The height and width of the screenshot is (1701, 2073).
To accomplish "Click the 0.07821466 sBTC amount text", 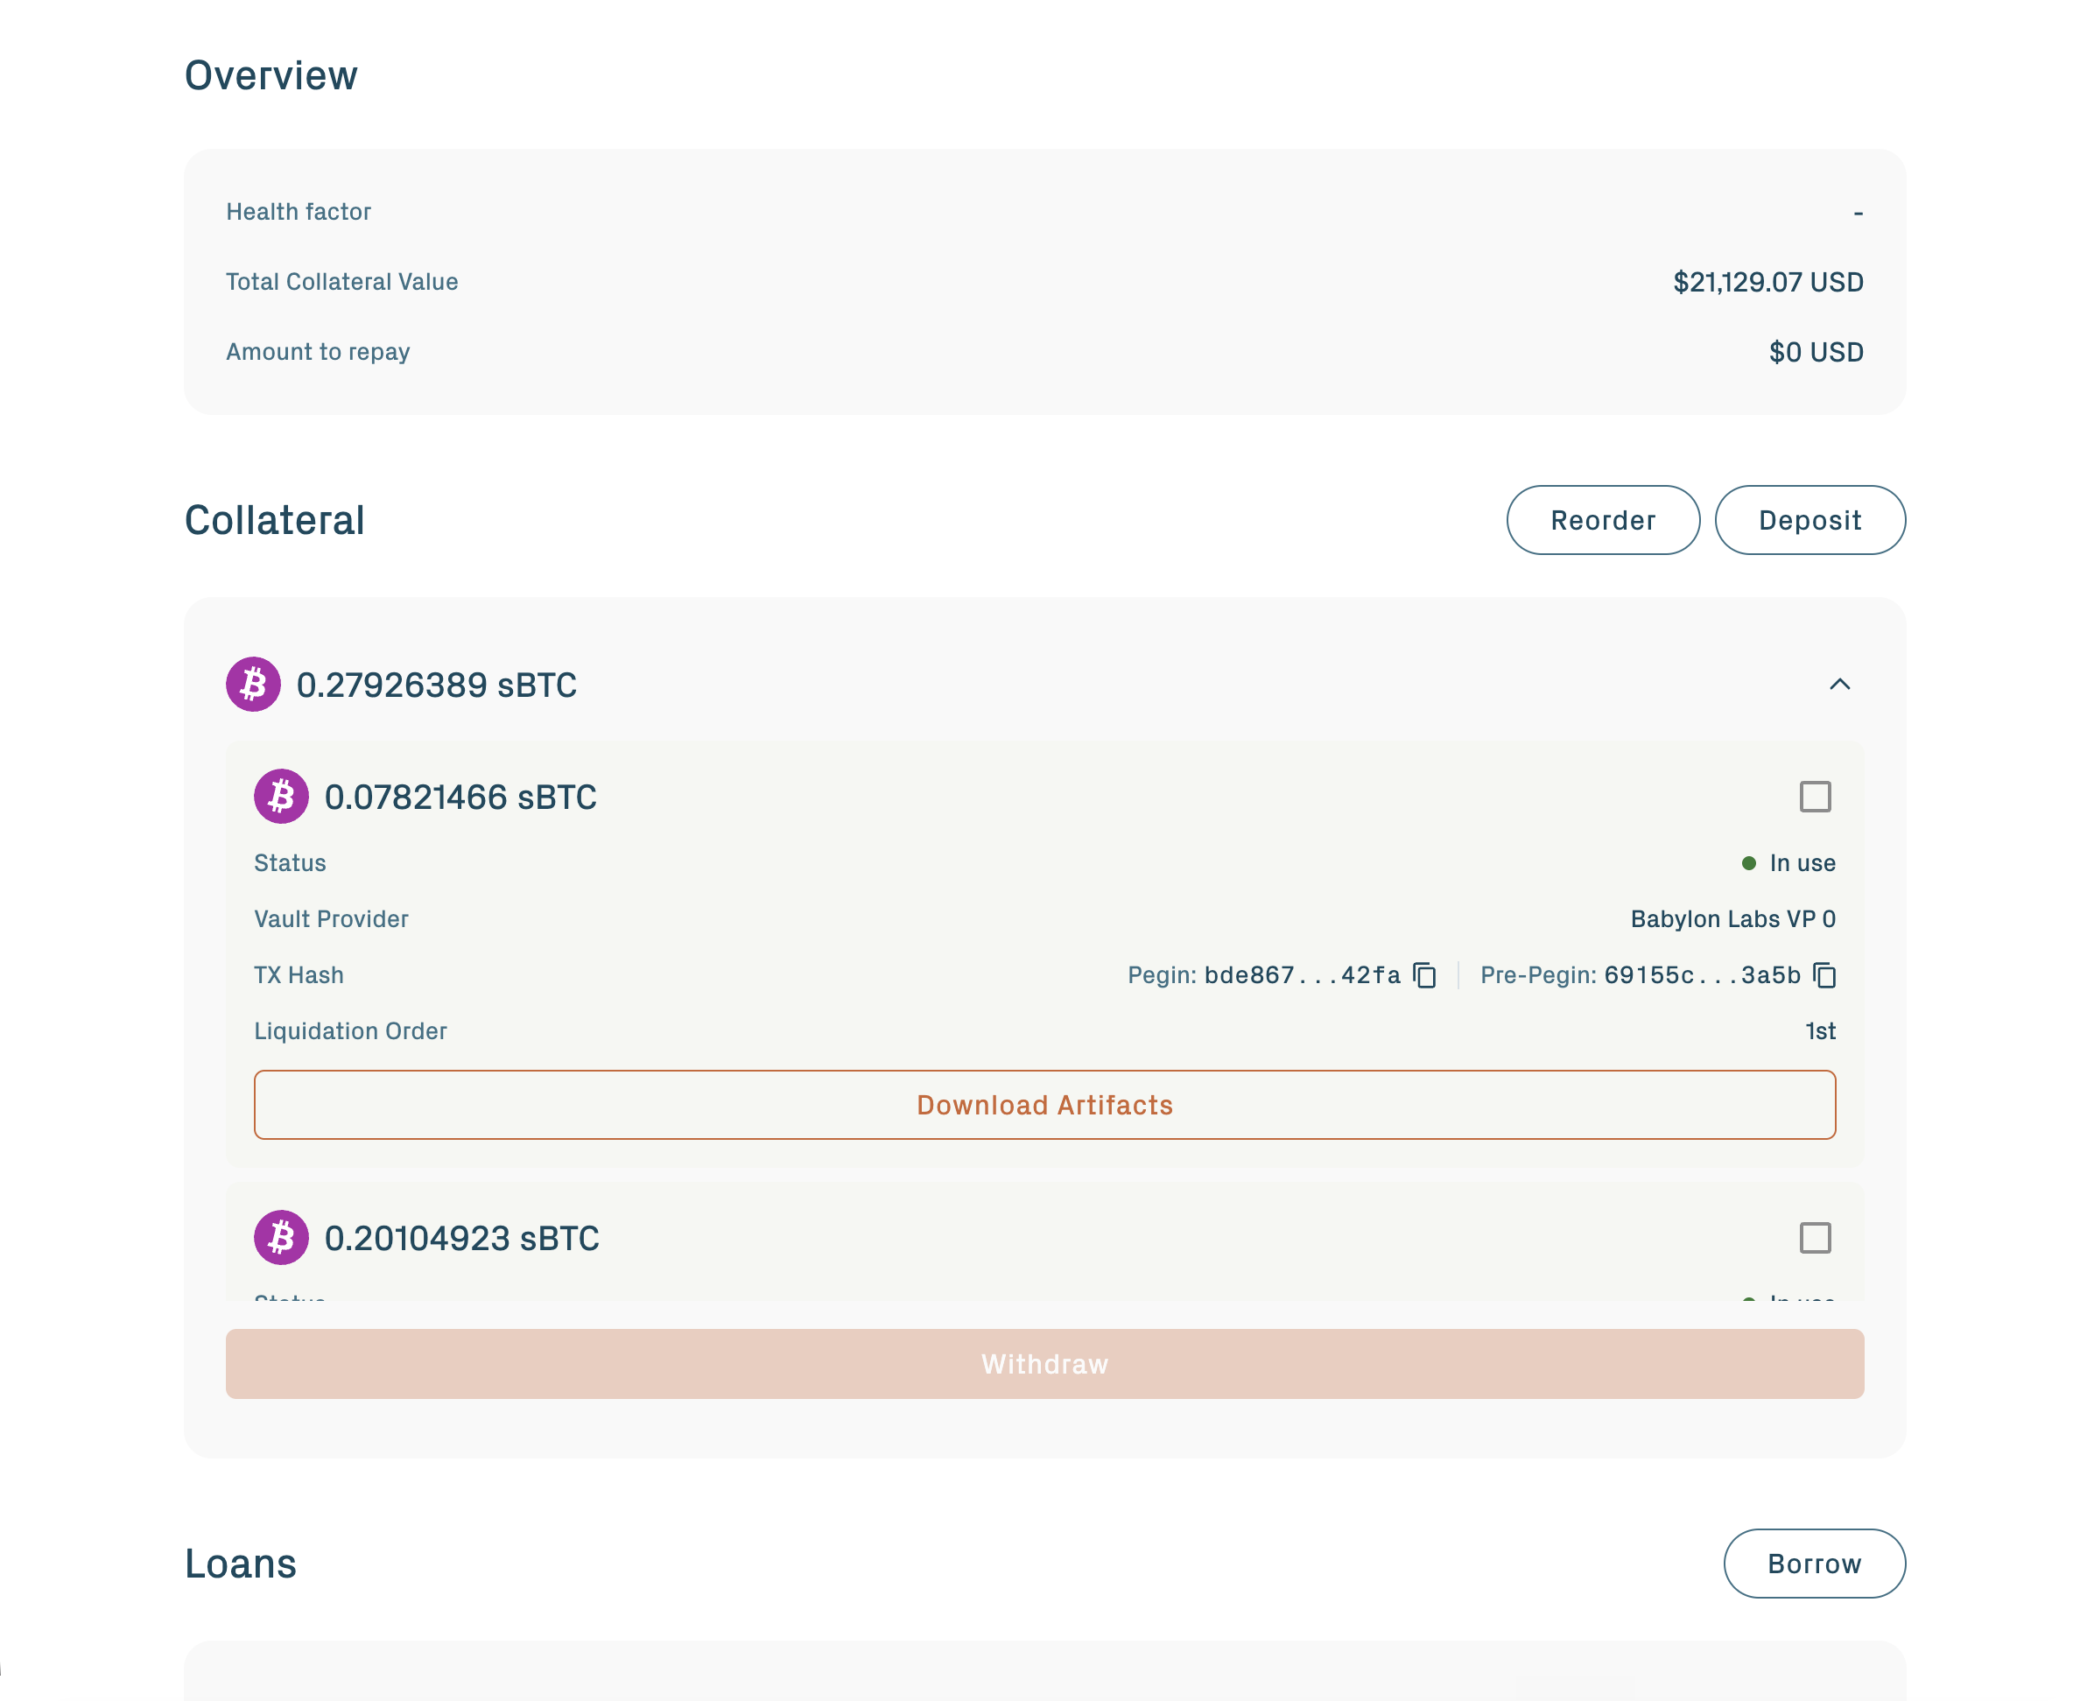I will coord(460,798).
